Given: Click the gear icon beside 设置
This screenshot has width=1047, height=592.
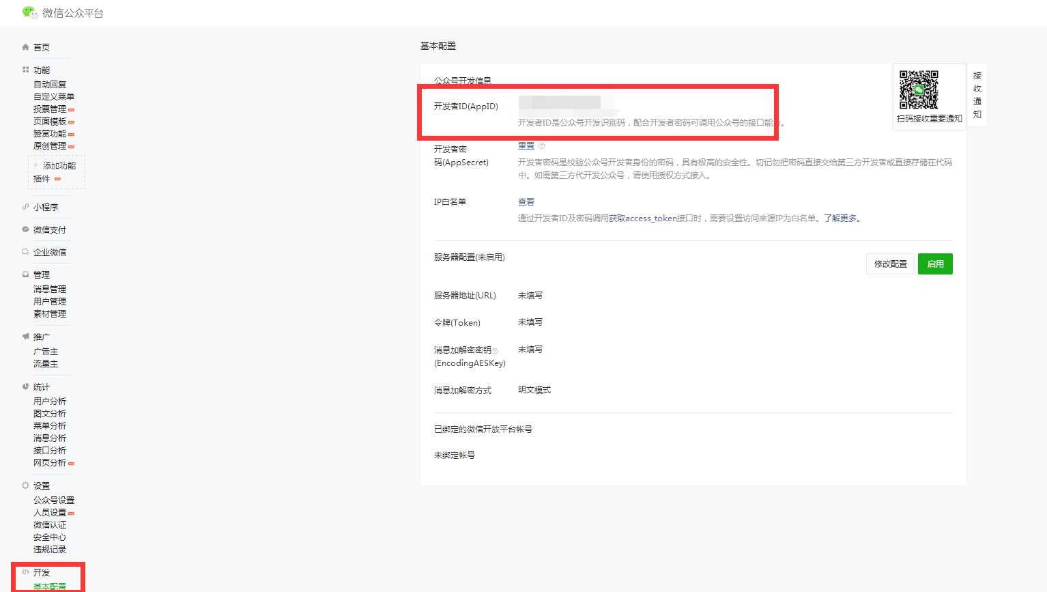Looking at the screenshot, I should [26, 485].
